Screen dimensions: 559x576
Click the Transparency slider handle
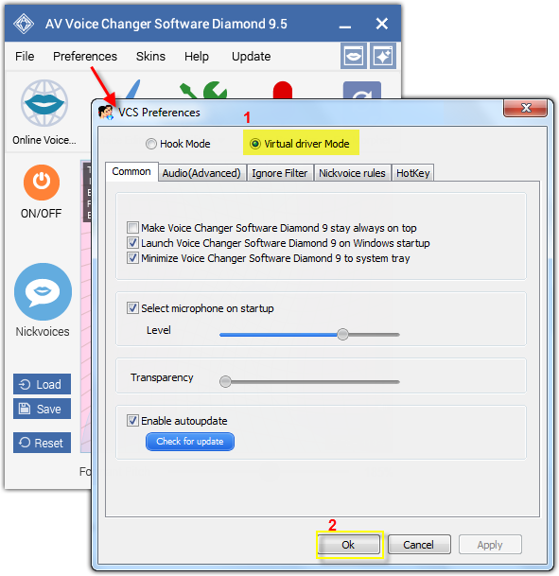[225, 381]
